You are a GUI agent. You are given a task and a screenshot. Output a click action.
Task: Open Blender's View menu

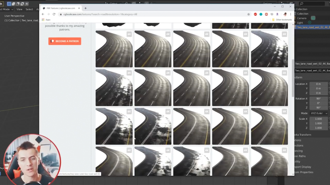[19, 9]
